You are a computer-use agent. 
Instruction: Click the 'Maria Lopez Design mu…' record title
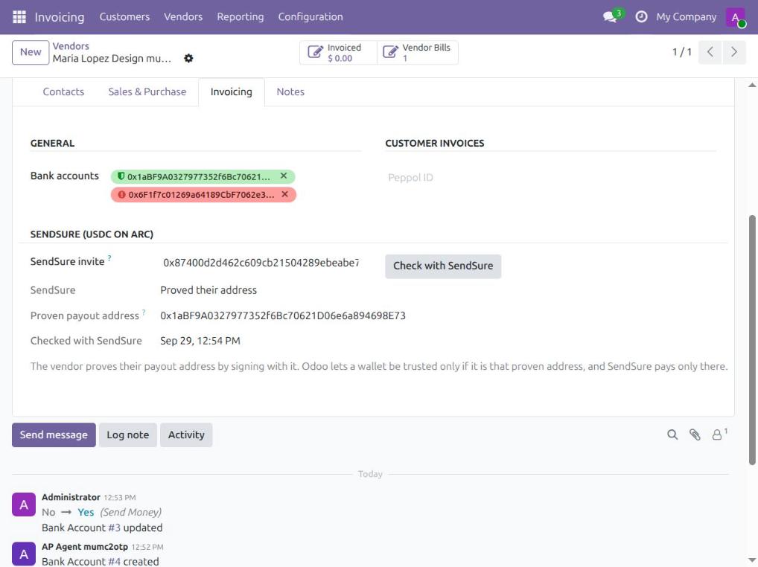(x=112, y=59)
